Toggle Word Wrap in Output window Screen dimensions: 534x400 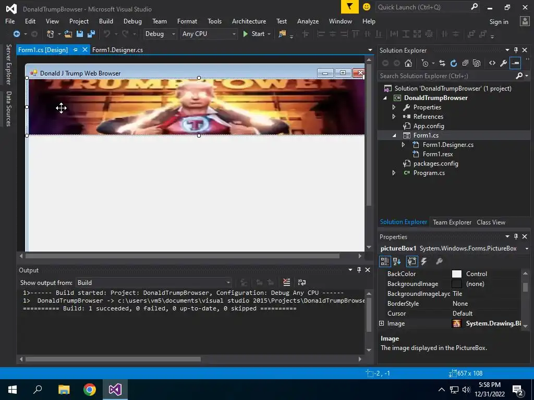[302, 282]
